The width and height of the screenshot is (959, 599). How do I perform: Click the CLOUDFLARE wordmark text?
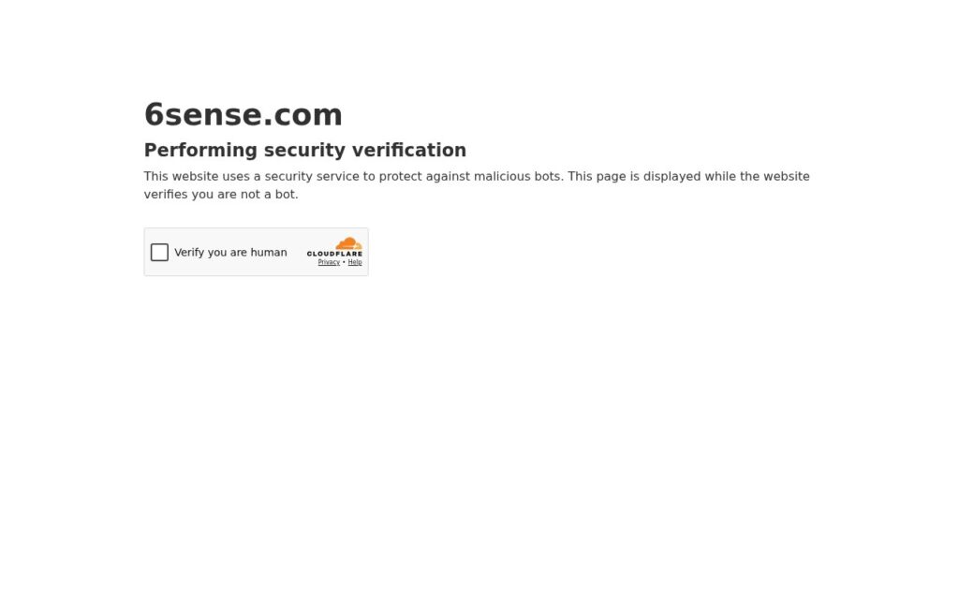334,254
